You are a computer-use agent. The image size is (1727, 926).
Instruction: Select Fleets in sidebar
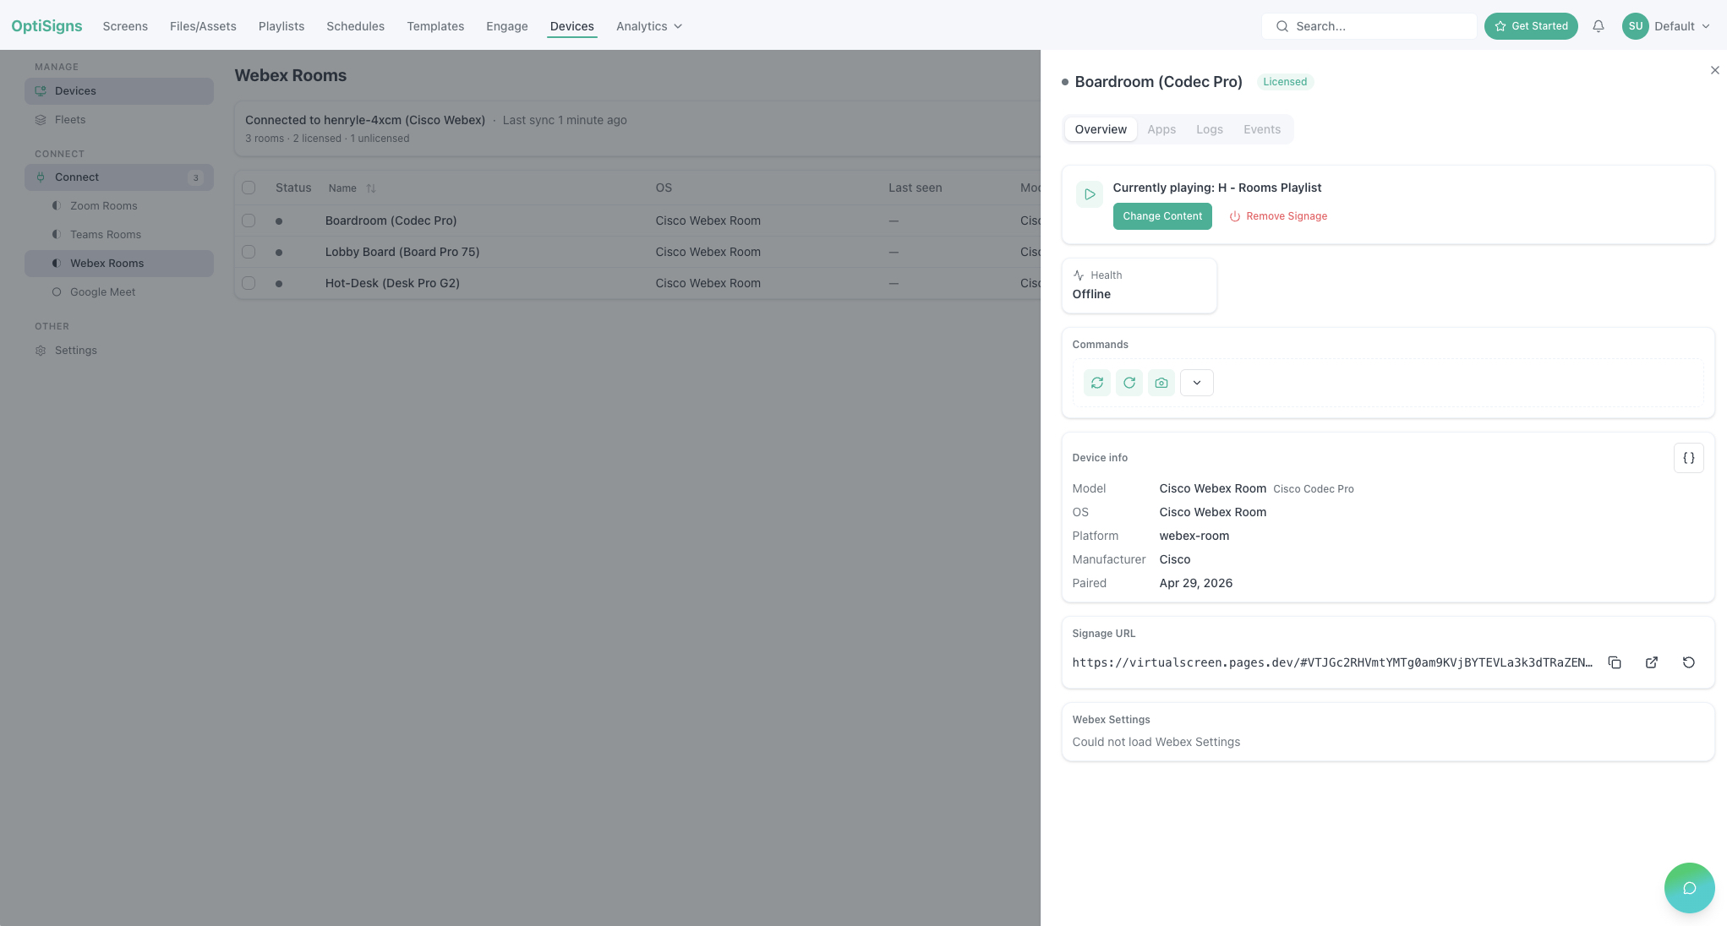click(119, 120)
